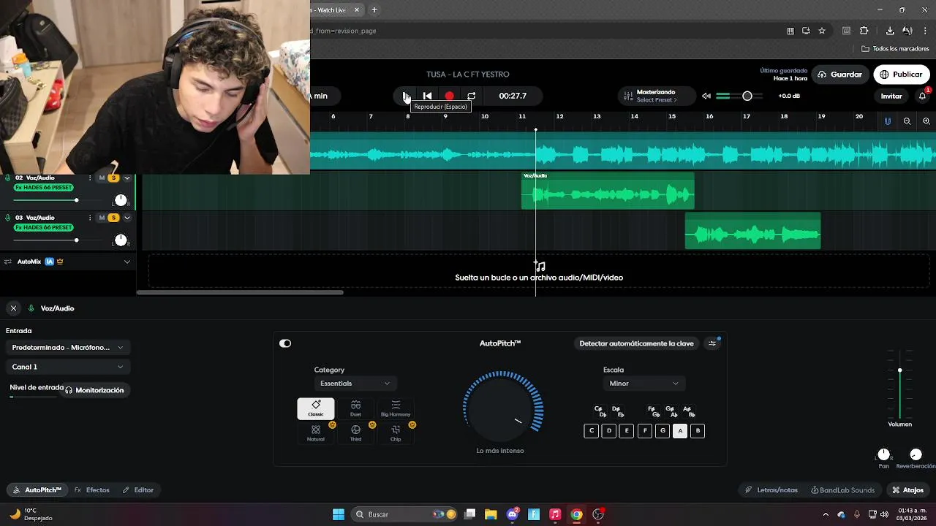
Task: Switch to the AutoPitch tab
Action: pos(37,490)
